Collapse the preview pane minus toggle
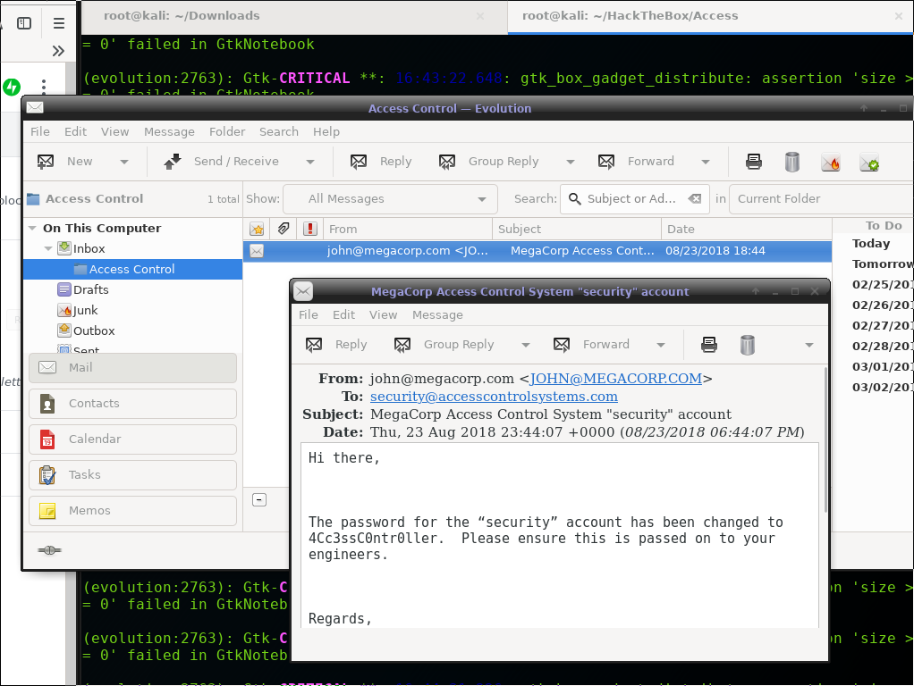This screenshot has width=914, height=686. 259,500
